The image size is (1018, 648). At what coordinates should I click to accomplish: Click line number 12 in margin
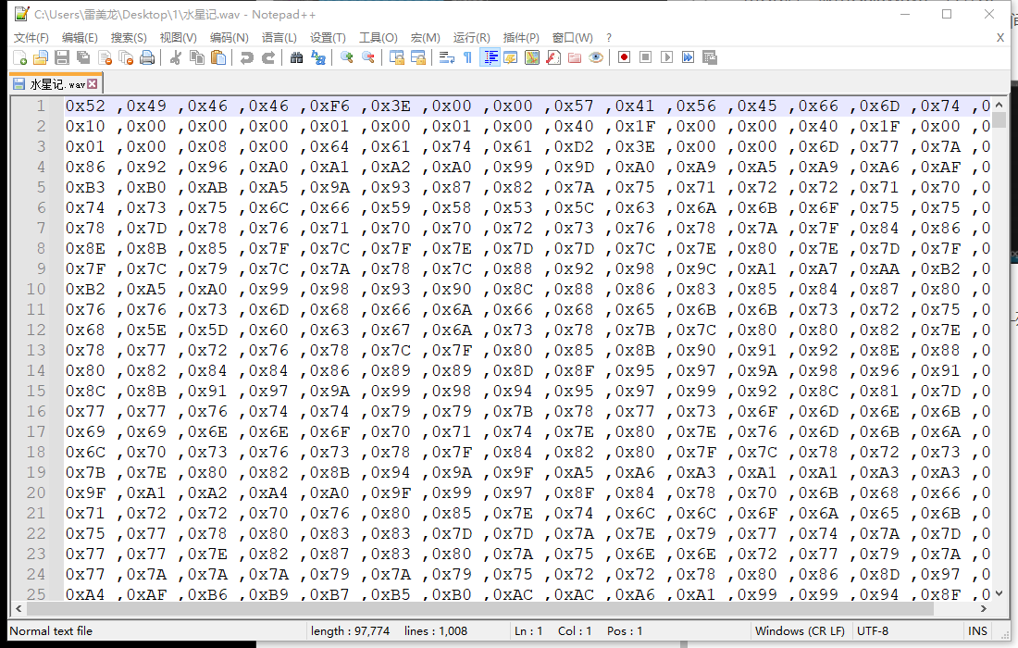(x=36, y=330)
